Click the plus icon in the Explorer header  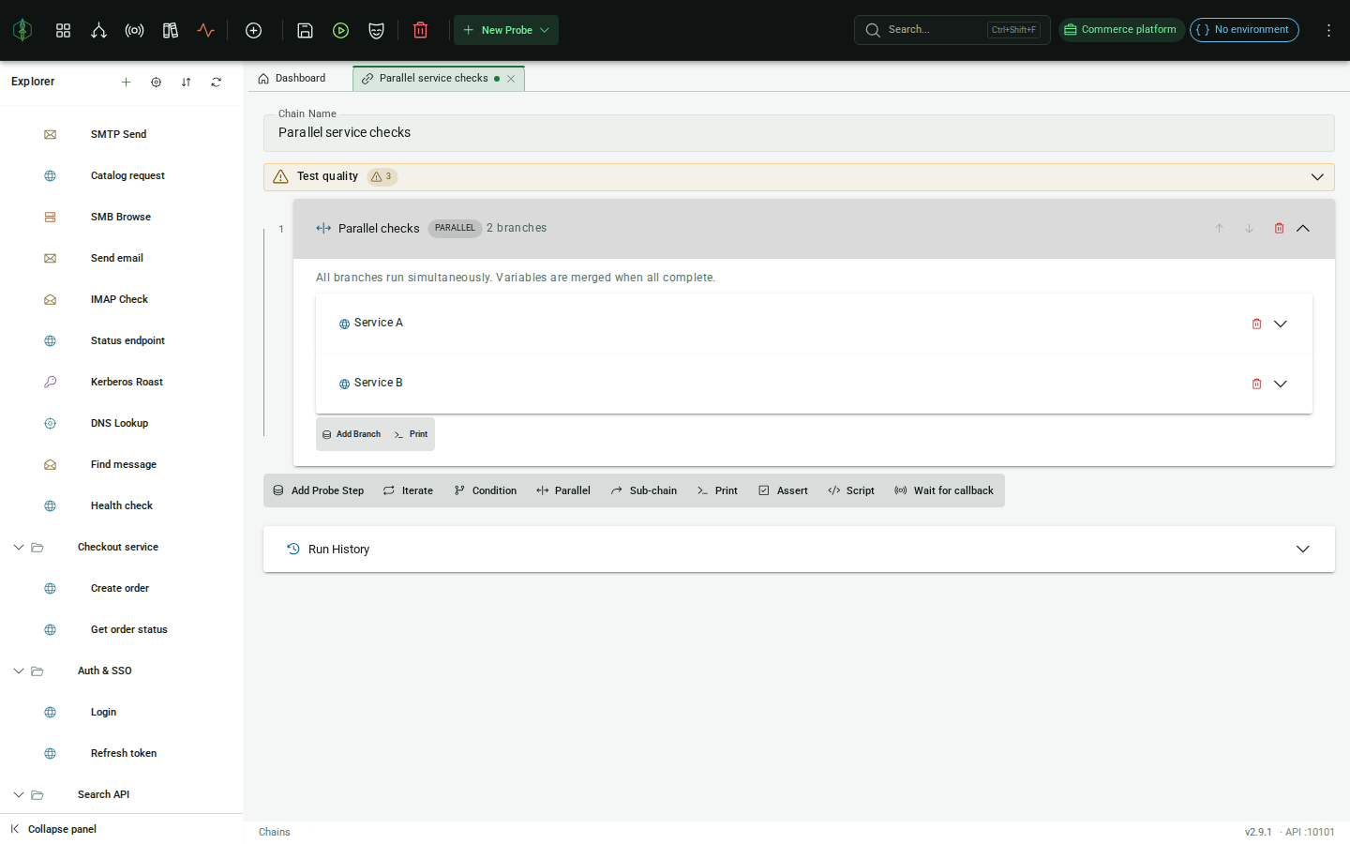(x=126, y=82)
